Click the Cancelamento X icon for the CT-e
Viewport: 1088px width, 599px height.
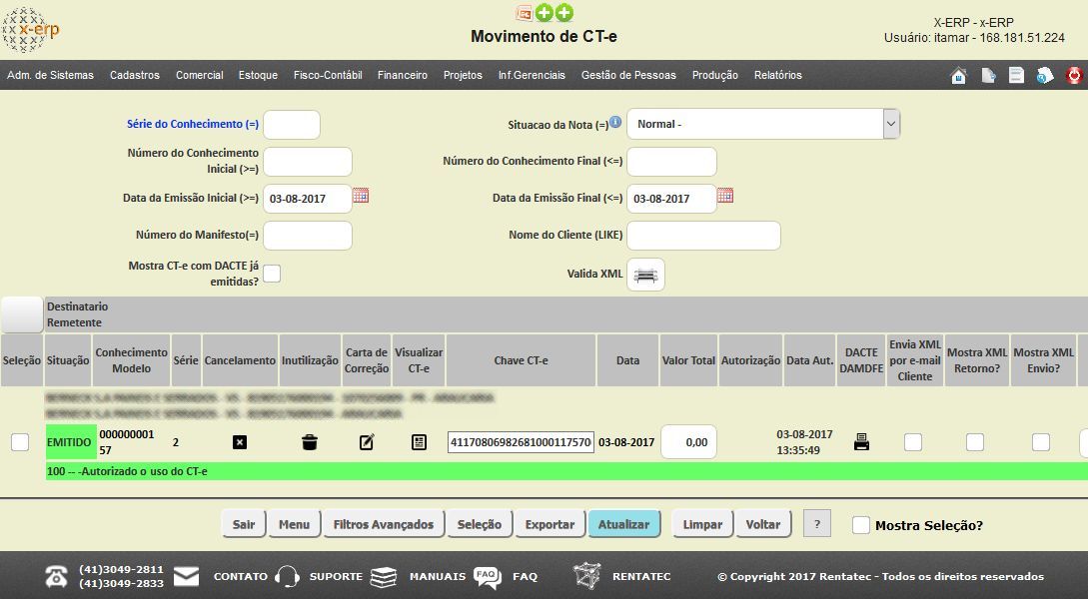[240, 442]
